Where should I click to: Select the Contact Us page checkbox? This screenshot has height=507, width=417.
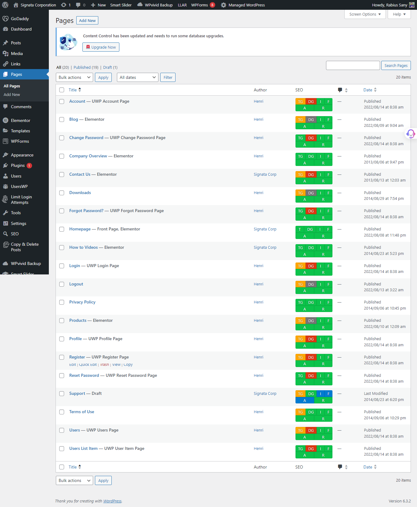pyautogui.click(x=62, y=175)
